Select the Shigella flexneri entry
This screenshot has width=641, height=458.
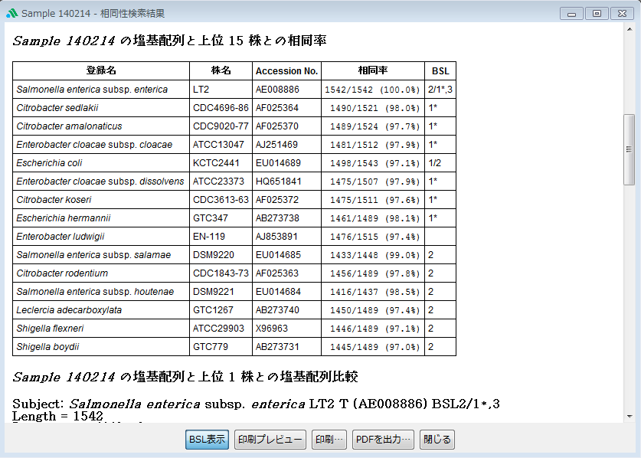pos(51,329)
